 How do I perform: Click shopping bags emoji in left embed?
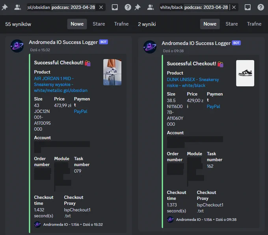87,63
